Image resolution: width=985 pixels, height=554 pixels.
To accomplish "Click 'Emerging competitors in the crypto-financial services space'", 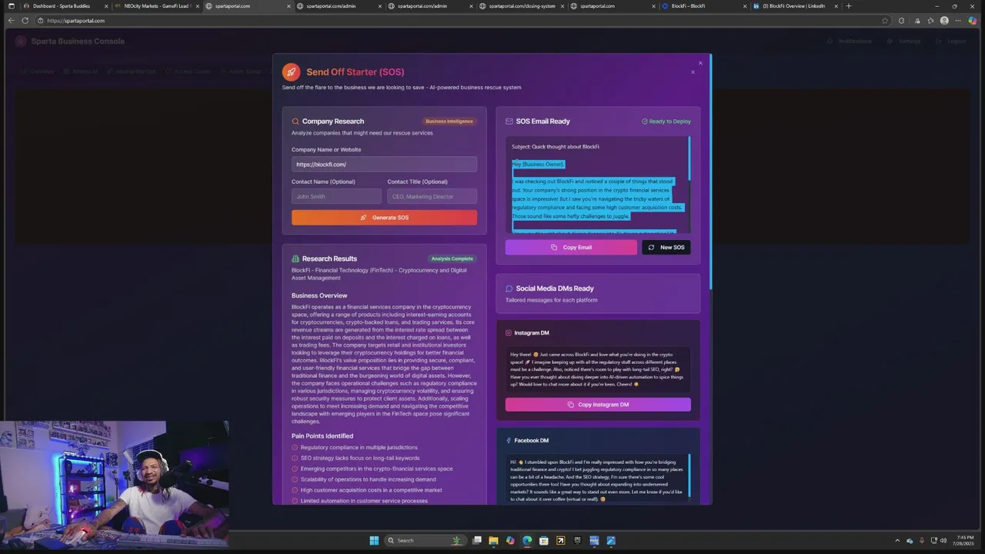I will click(376, 469).
